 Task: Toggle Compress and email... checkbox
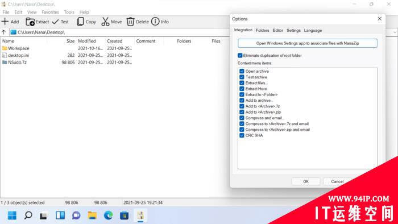[242, 118]
